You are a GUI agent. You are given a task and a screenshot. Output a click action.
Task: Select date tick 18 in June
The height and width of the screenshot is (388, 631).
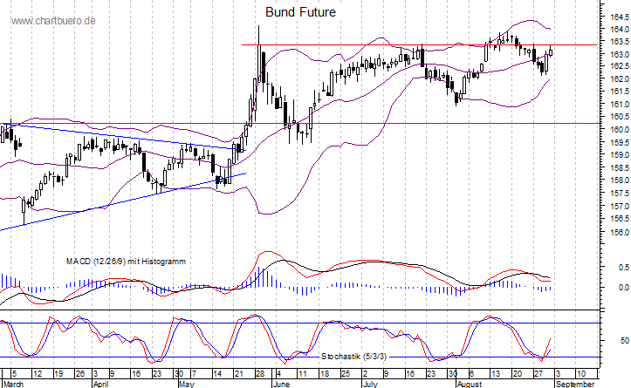tap(325, 374)
